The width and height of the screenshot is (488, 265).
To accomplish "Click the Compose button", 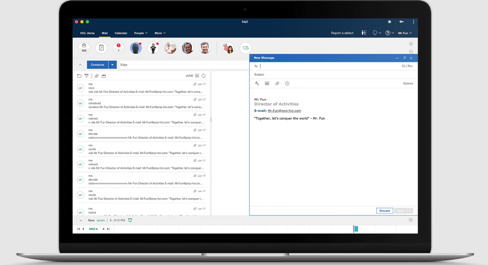I will click(98, 65).
